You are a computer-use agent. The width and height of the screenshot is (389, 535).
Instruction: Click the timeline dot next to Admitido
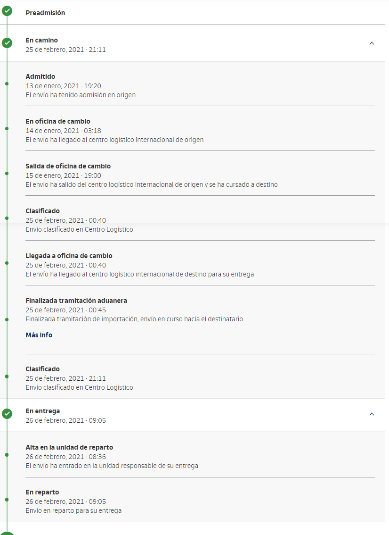pyautogui.click(x=7, y=84)
